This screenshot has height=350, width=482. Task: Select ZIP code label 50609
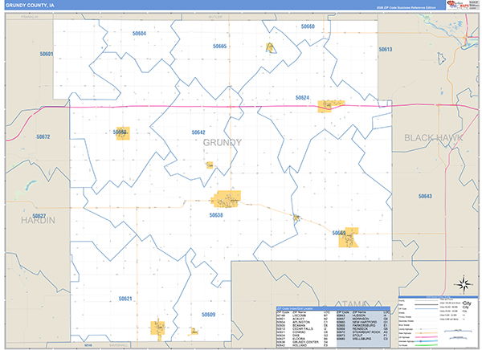pos(208,315)
